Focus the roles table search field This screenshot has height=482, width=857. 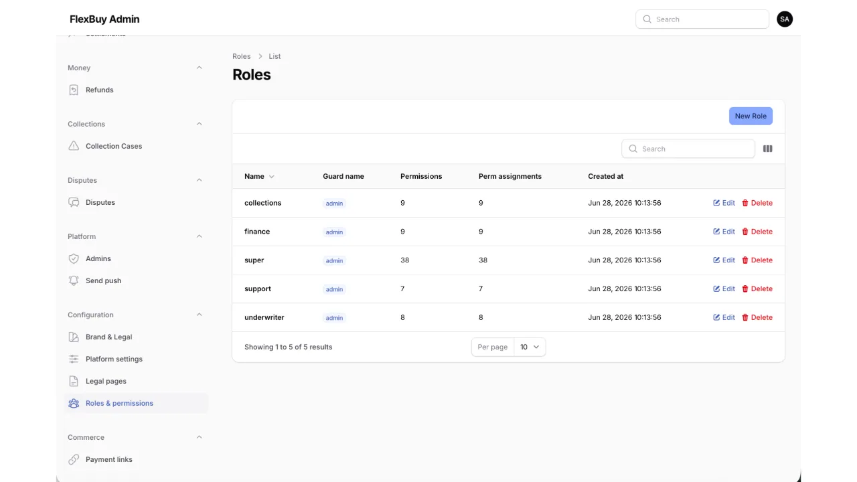pyautogui.click(x=688, y=149)
